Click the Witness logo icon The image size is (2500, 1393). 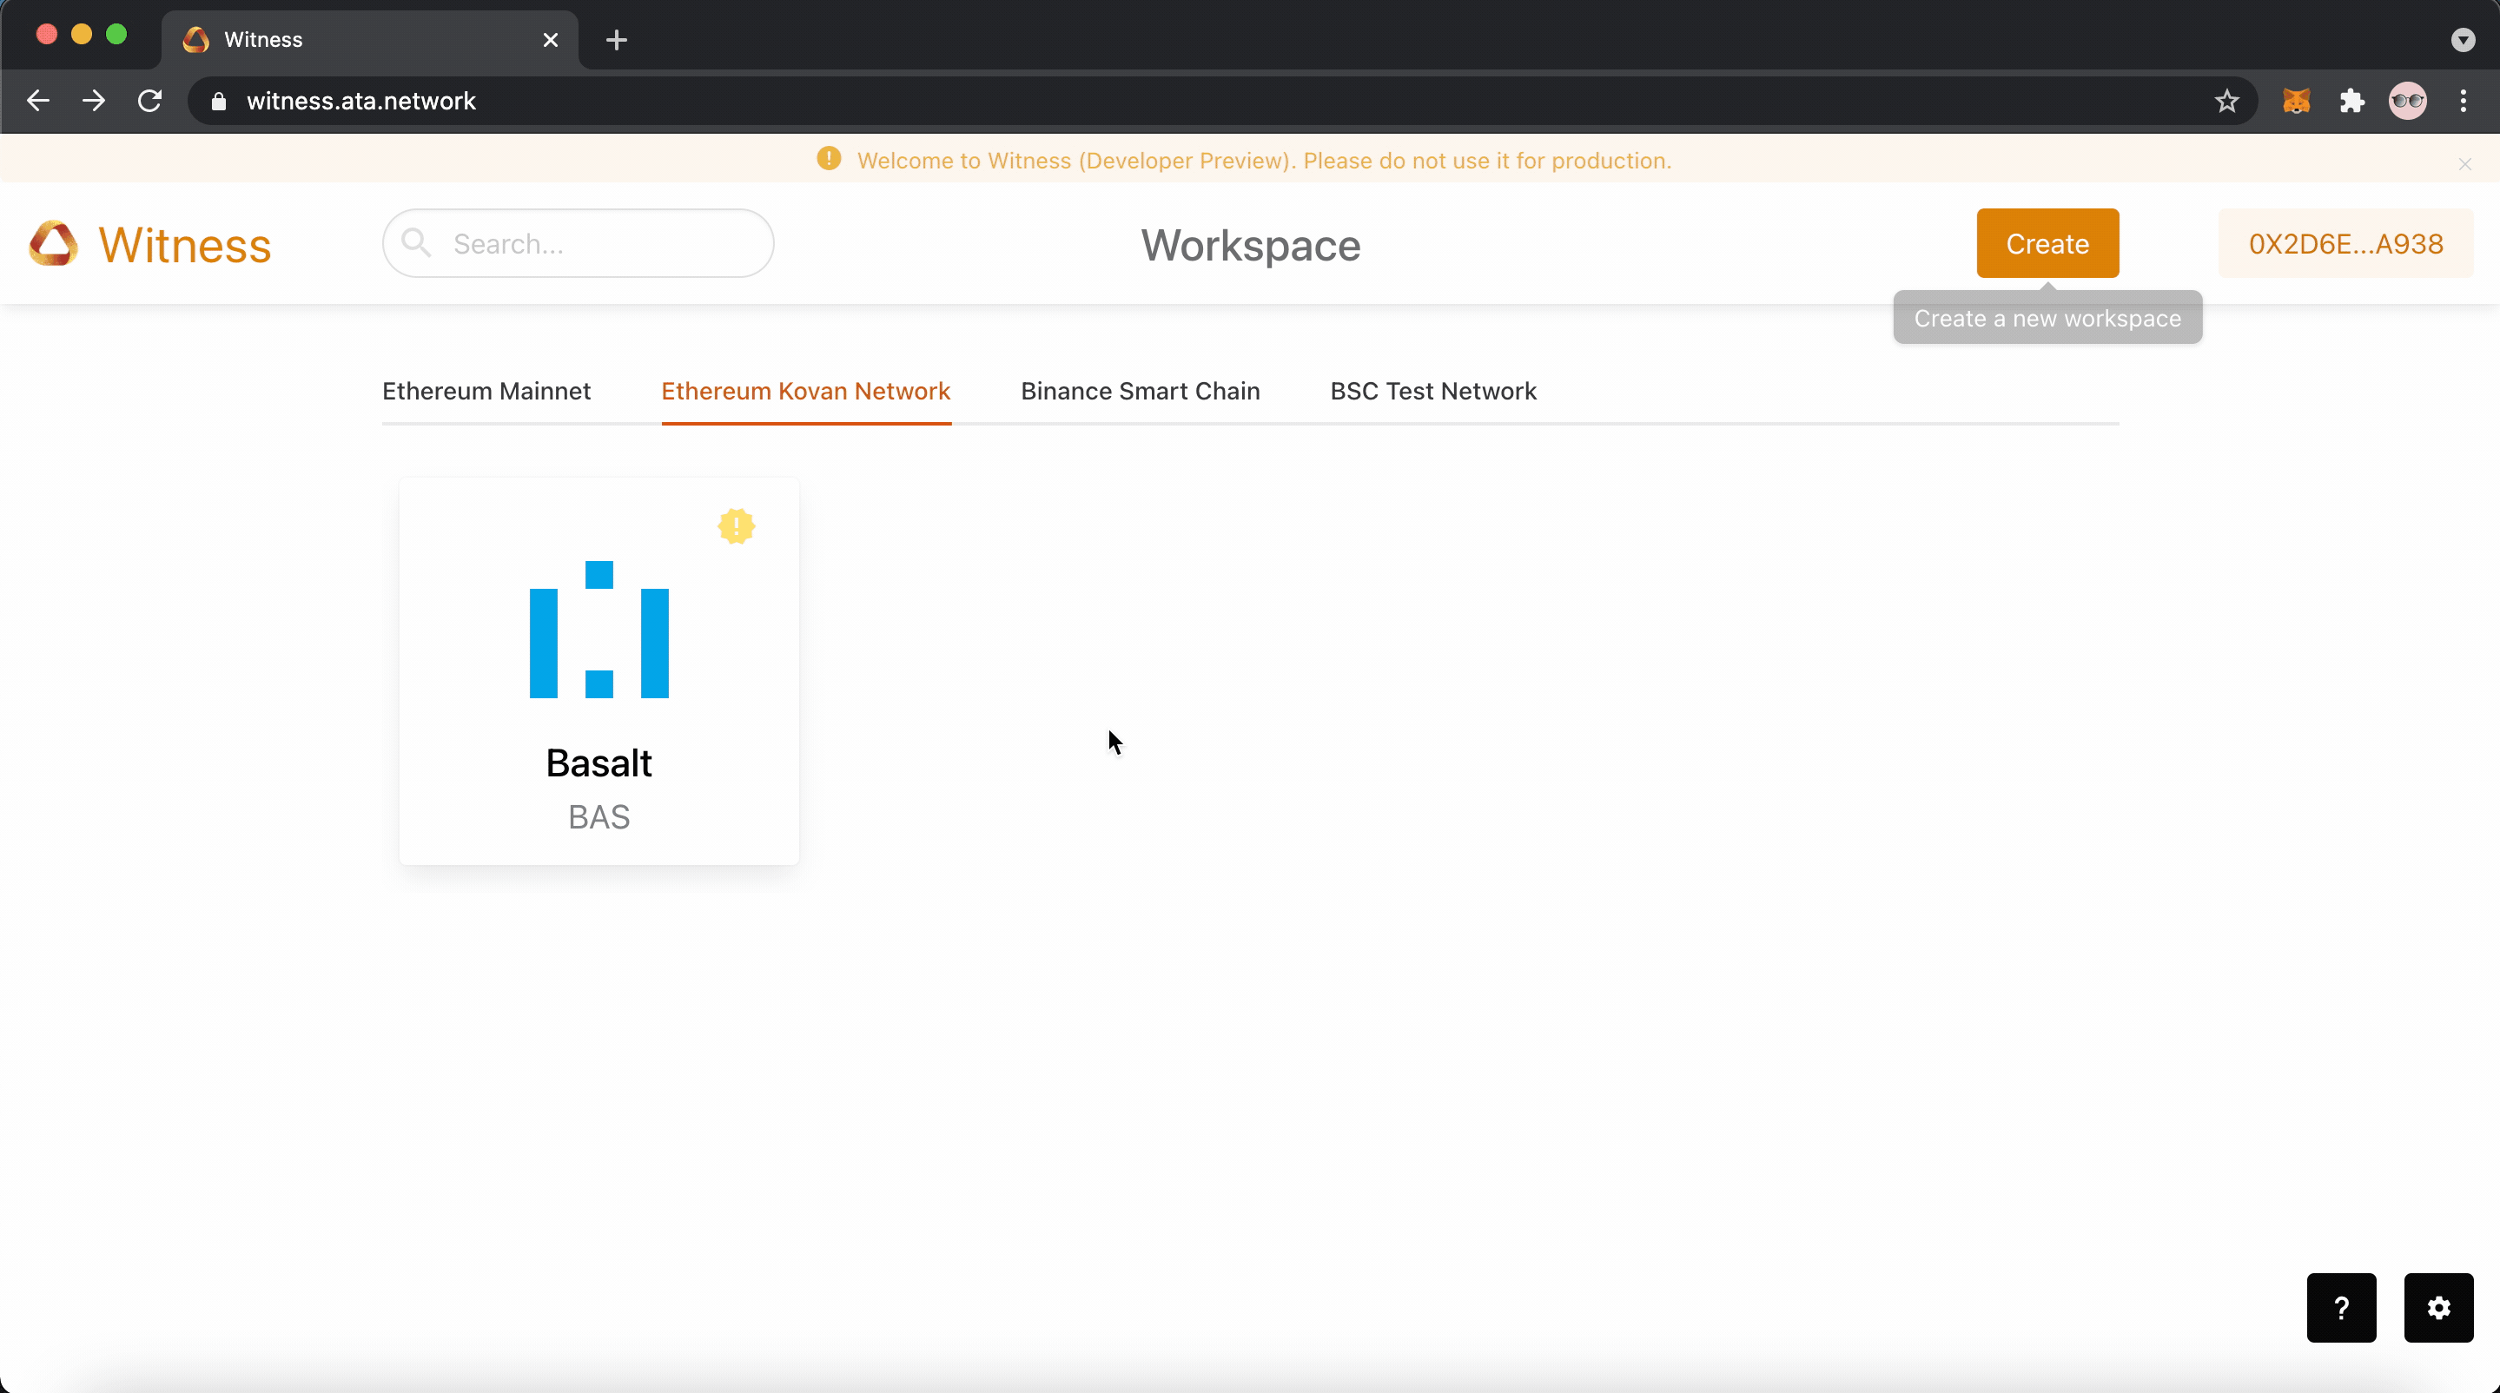(x=53, y=243)
